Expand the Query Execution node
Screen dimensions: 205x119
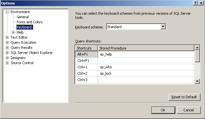tap(7, 42)
